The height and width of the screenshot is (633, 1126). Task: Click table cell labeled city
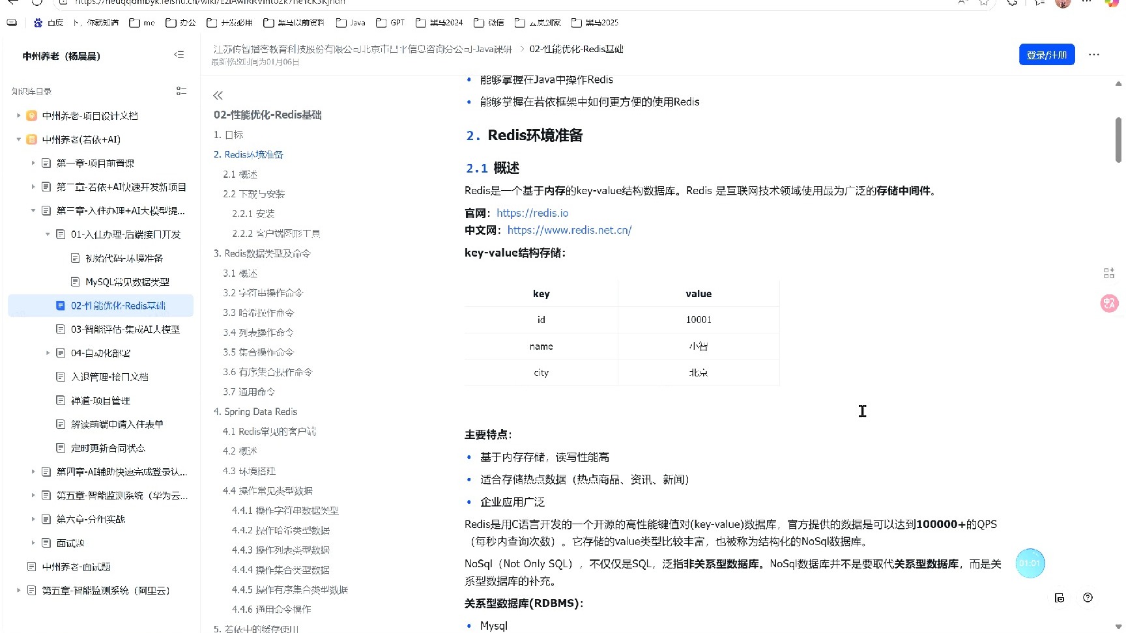[541, 373]
